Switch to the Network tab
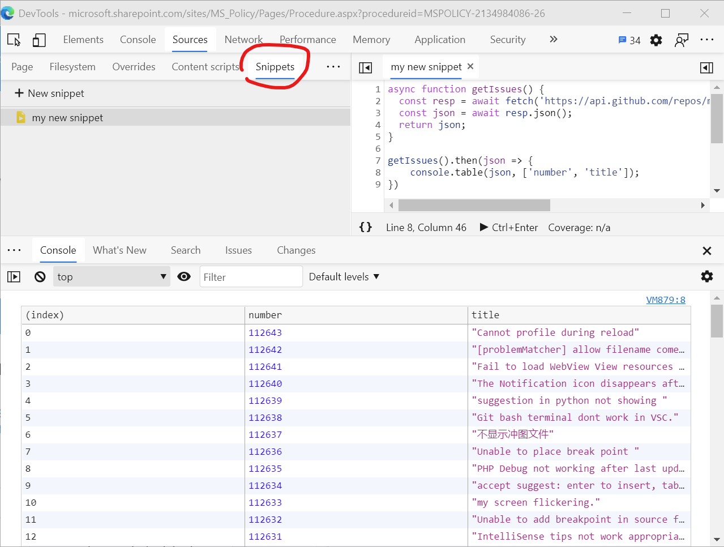Image resolution: width=724 pixels, height=547 pixels. [x=243, y=40]
